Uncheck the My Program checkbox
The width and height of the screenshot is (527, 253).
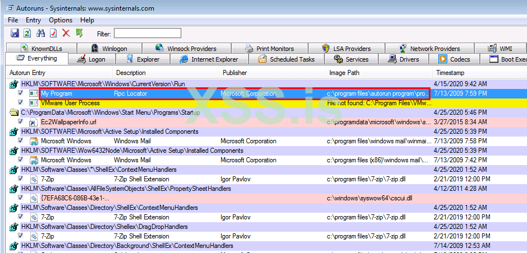[x=21, y=93]
